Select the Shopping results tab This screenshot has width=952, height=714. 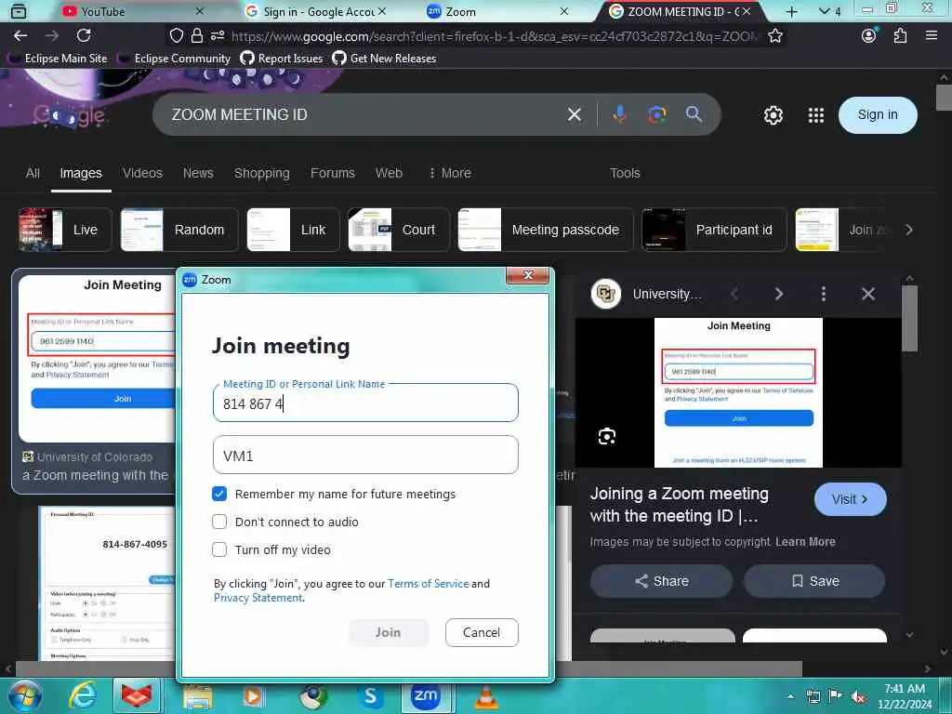point(261,173)
